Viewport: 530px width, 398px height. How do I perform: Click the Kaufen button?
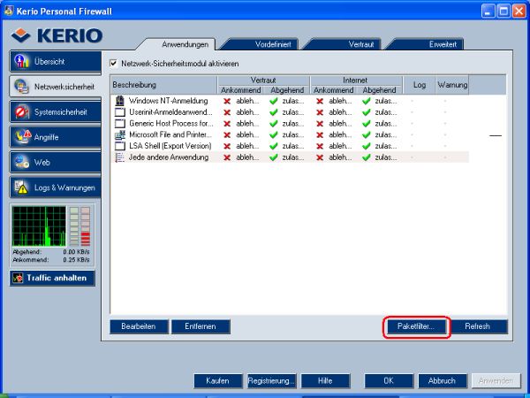click(217, 381)
